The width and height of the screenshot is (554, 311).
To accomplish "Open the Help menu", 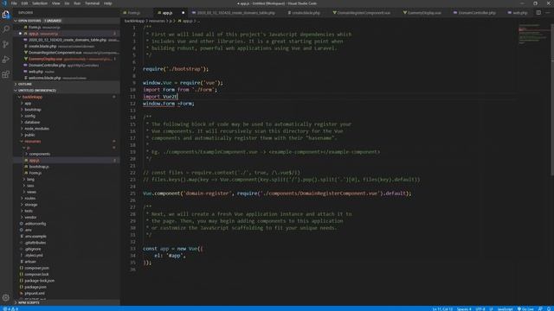I will click(x=107, y=3).
